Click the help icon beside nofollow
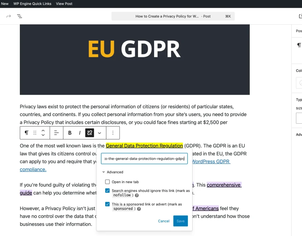302x236 pixels. (x=137, y=195)
